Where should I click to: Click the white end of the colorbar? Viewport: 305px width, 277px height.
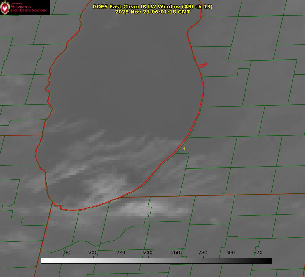pyautogui.click(x=44, y=260)
